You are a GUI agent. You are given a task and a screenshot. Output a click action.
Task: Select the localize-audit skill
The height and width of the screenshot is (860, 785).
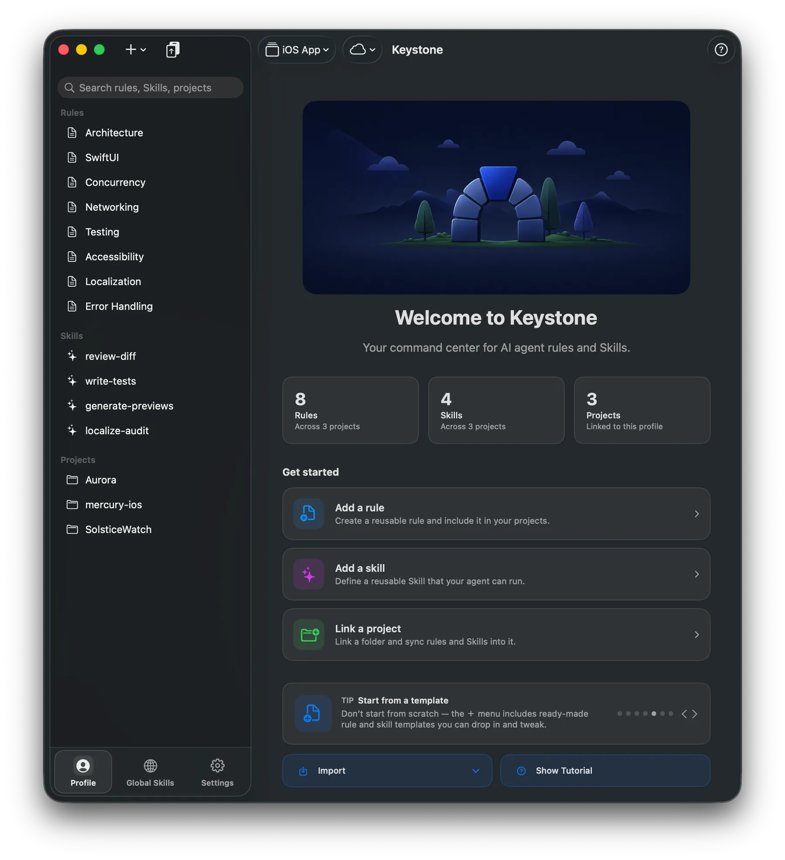coord(150,431)
